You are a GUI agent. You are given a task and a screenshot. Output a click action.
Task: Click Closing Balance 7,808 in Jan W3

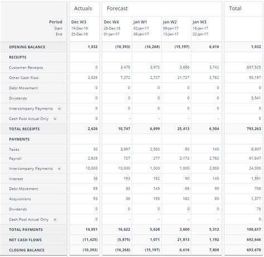pos(214,250)
